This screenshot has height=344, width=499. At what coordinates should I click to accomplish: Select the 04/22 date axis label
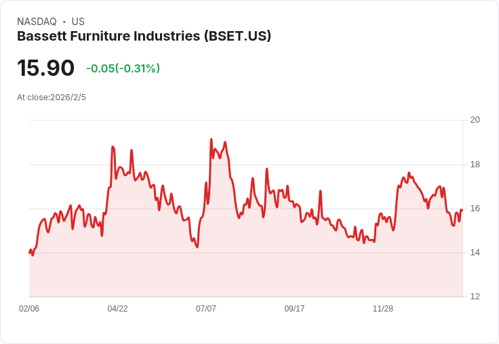pyautogui.click(x=117, y=308)
